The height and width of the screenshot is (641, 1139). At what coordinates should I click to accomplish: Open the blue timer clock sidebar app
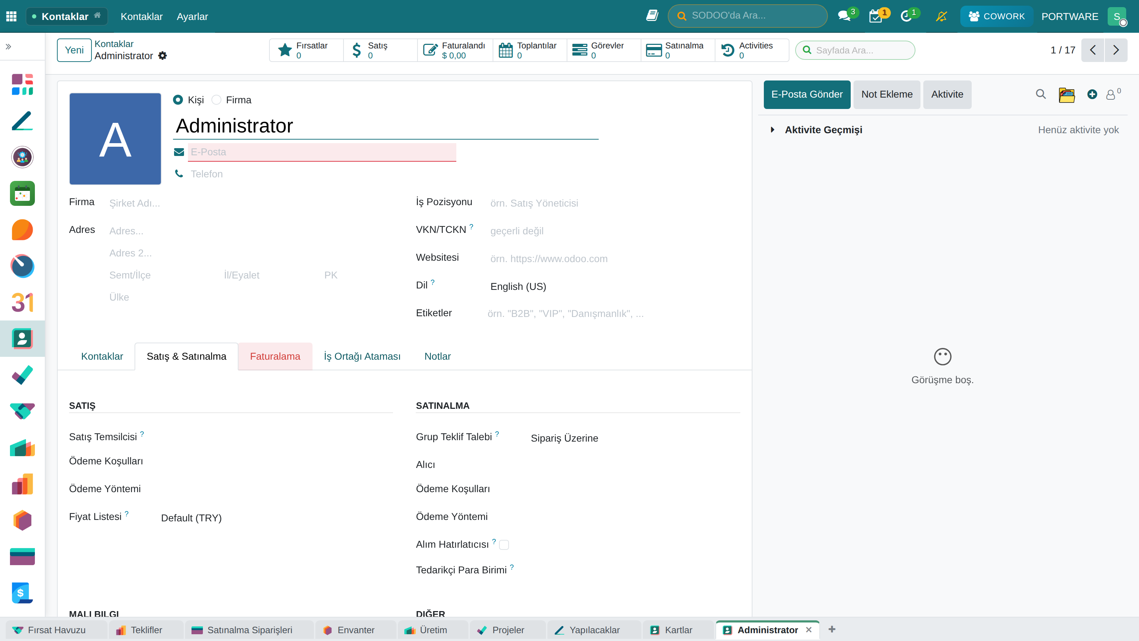tap(22, 266)
